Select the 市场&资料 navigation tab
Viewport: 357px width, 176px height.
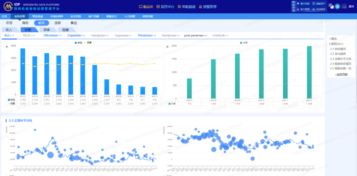[57, 17]
